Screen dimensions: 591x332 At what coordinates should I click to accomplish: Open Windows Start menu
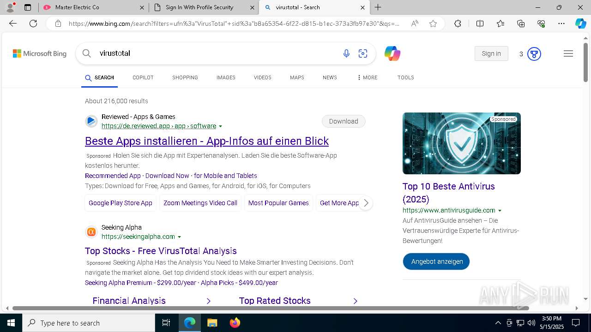coord(11,323)
